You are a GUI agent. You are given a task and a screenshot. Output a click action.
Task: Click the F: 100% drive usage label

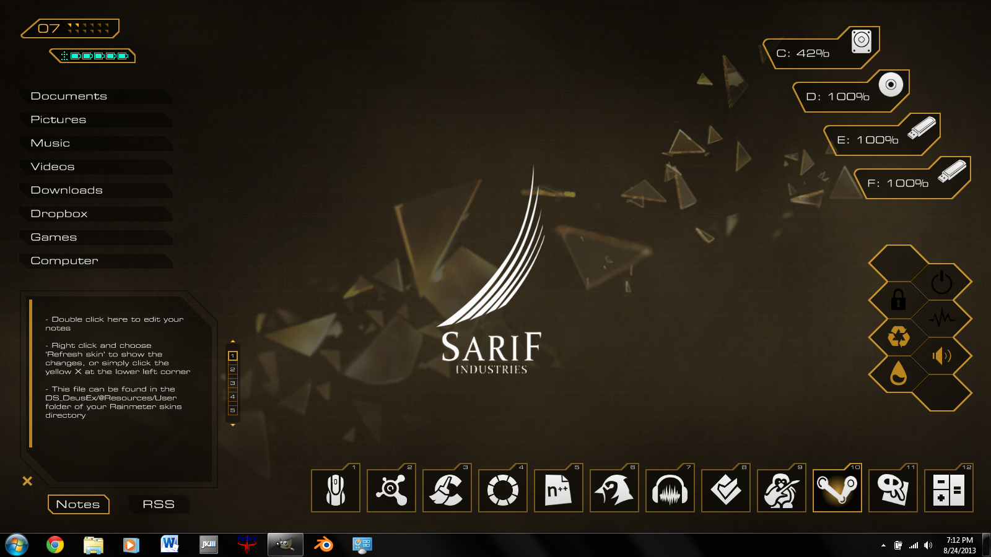tap(898, 183)
